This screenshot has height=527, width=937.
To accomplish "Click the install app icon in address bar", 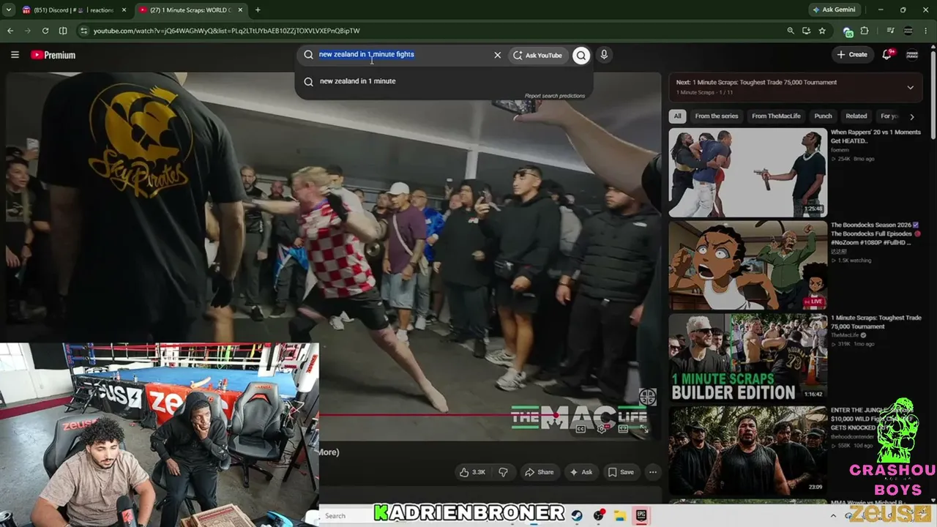I will coord(806,31).
